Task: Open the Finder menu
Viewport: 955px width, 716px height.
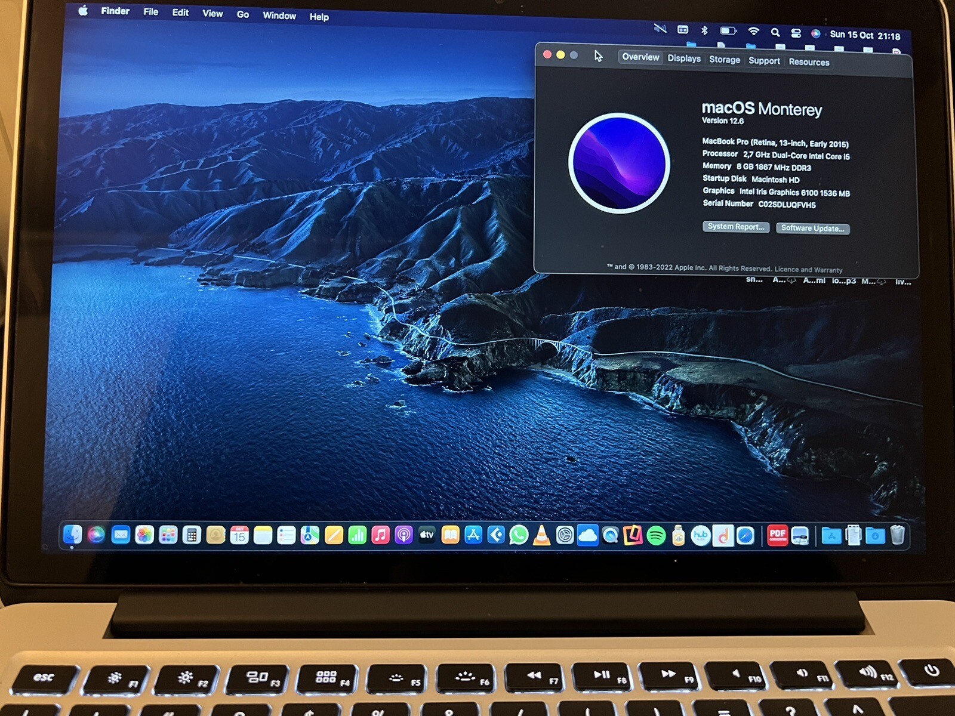Action: click(115, 11)
